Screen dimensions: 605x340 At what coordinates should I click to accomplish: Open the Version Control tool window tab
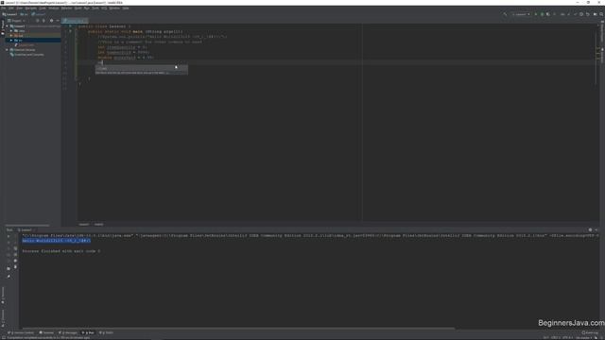(x=21, y=332)
